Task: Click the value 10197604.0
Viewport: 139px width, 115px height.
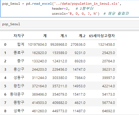Action: click(37, 45)
